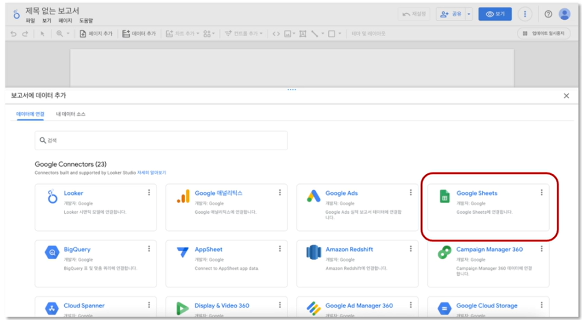Click the zoom magnifier icon

pos(59,34)
